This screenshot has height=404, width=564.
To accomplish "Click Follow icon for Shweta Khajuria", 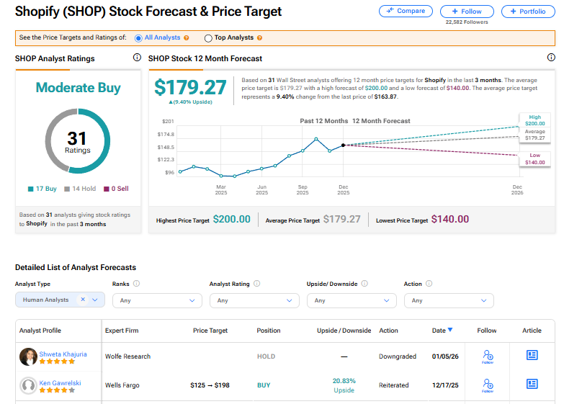I will pos(488,356).
